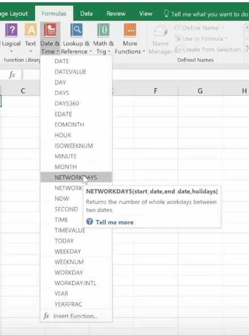Click the fx insert function icon by formula bar
Viewport: 249px width, 335px height.
coord(12,75)
